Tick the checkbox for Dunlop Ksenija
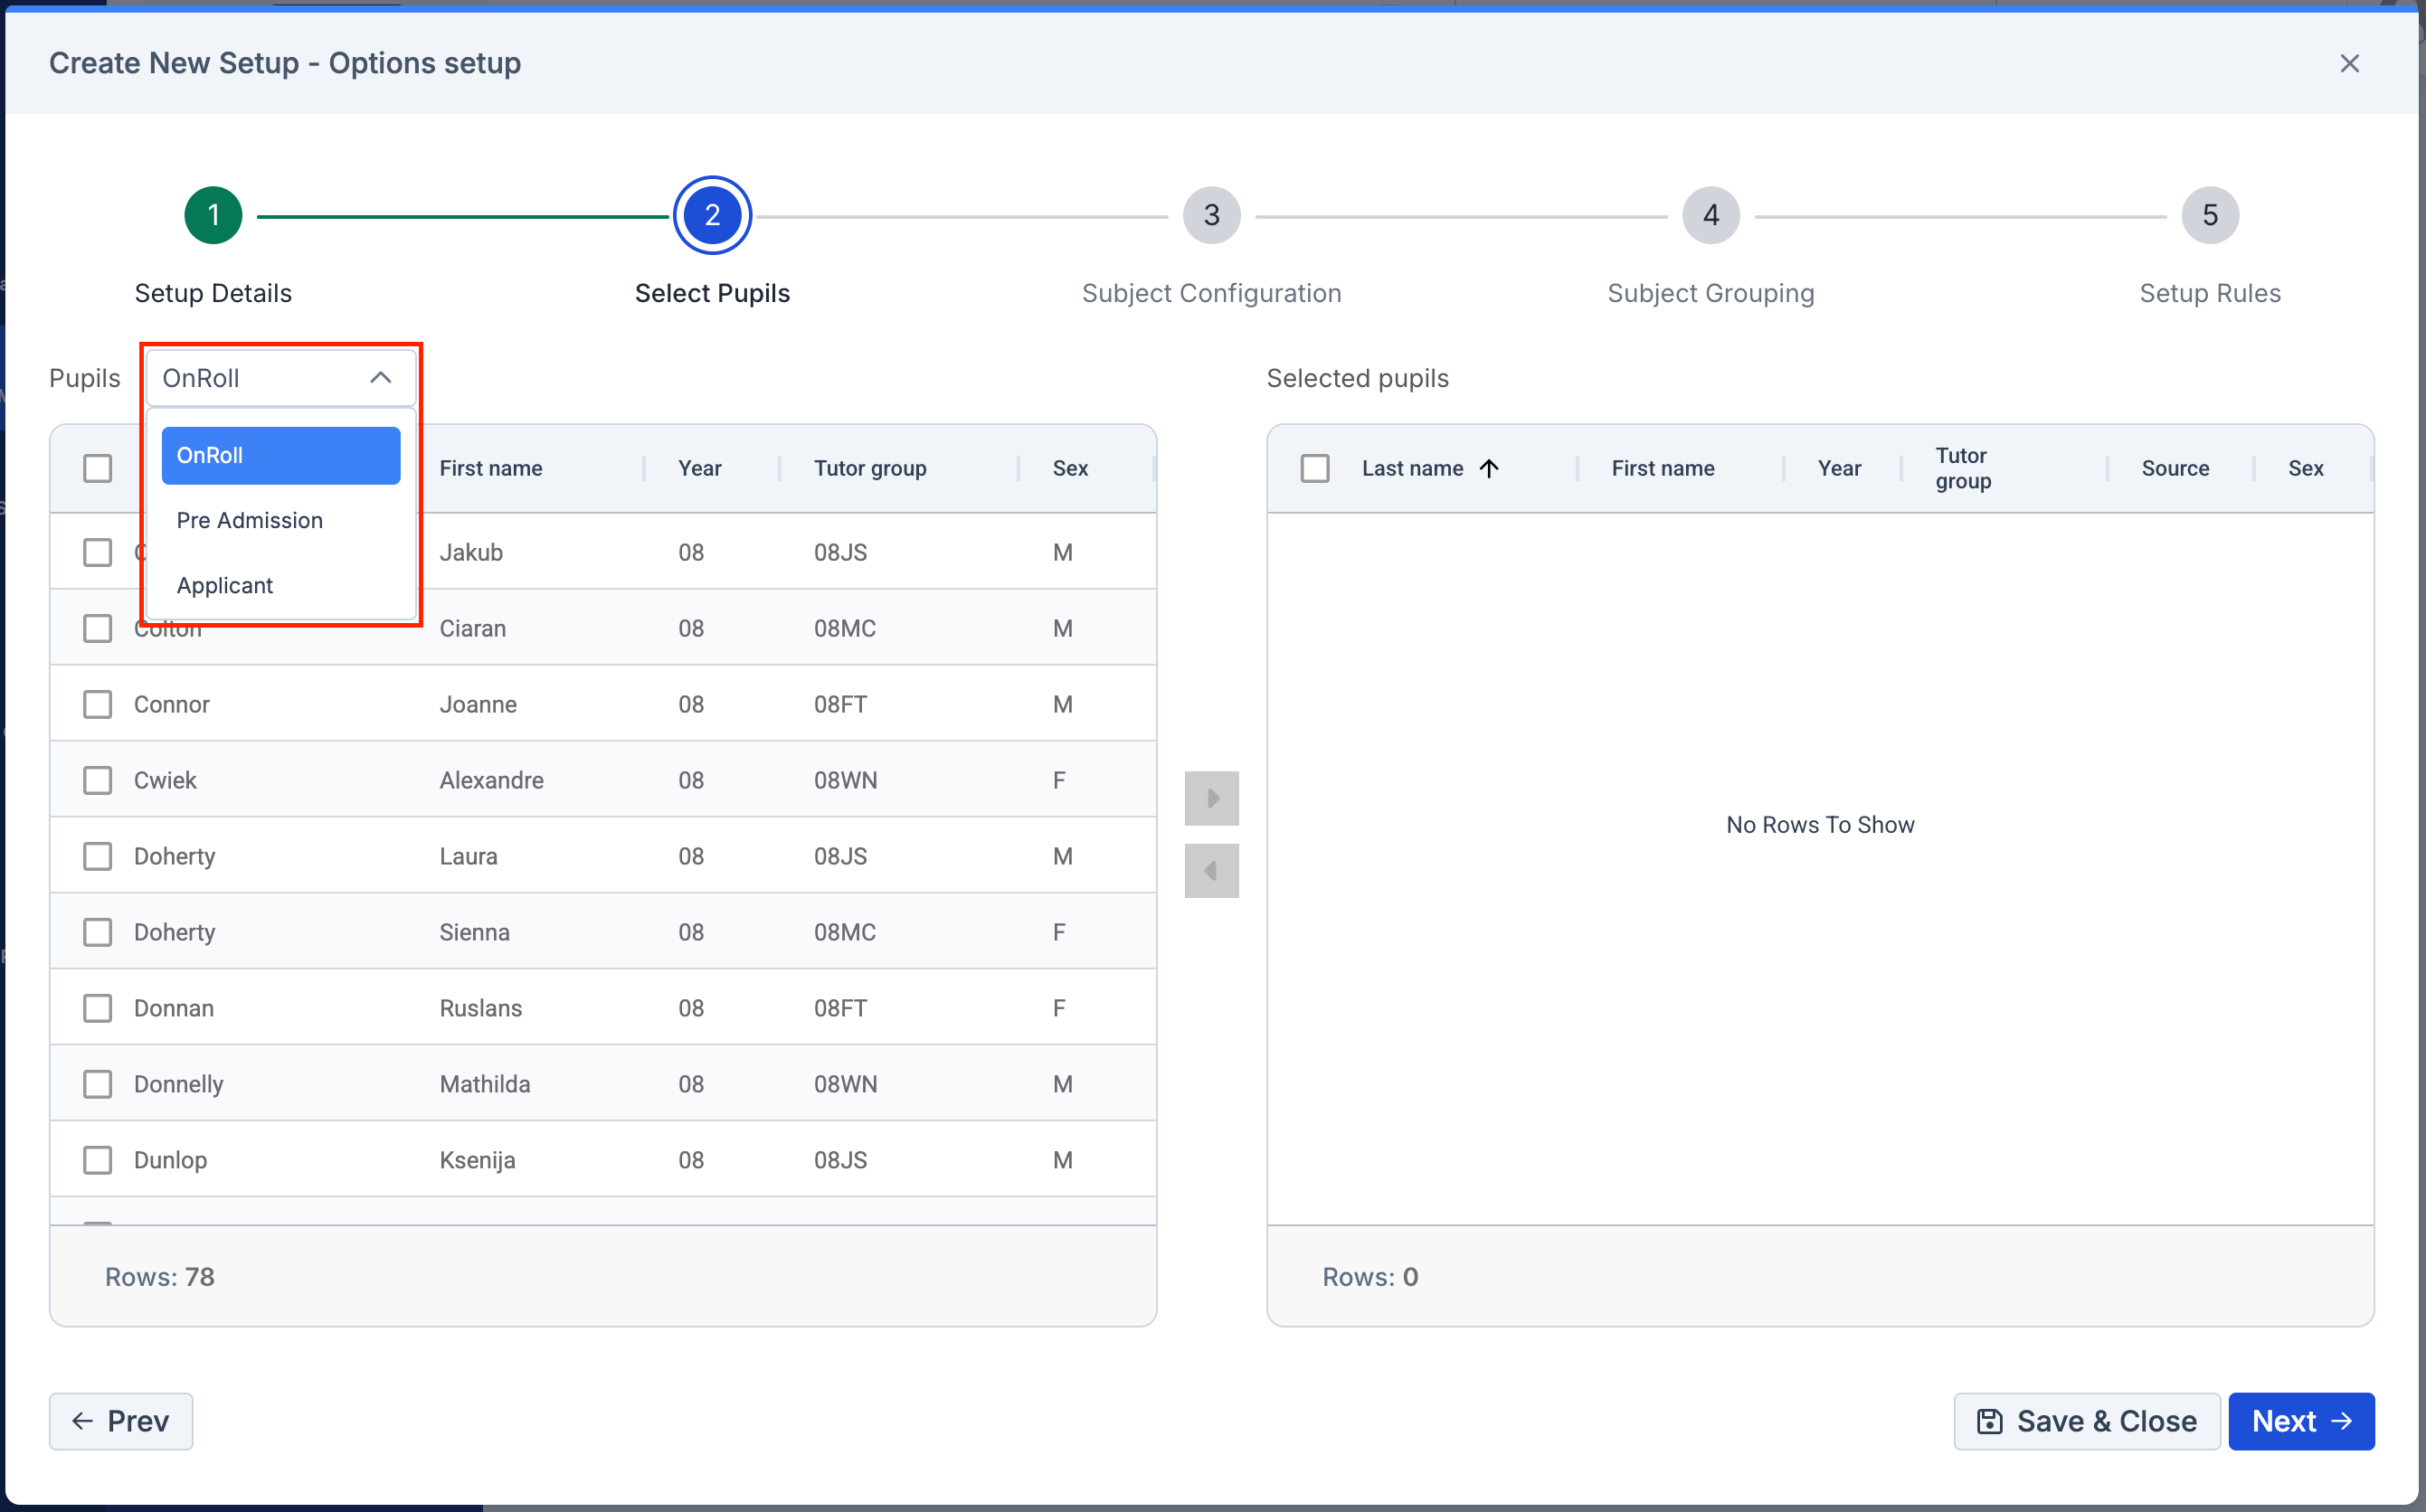 [97, 1160]
